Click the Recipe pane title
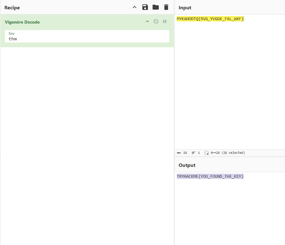This screenshot has width=285, height=245. tap(12, 7)
